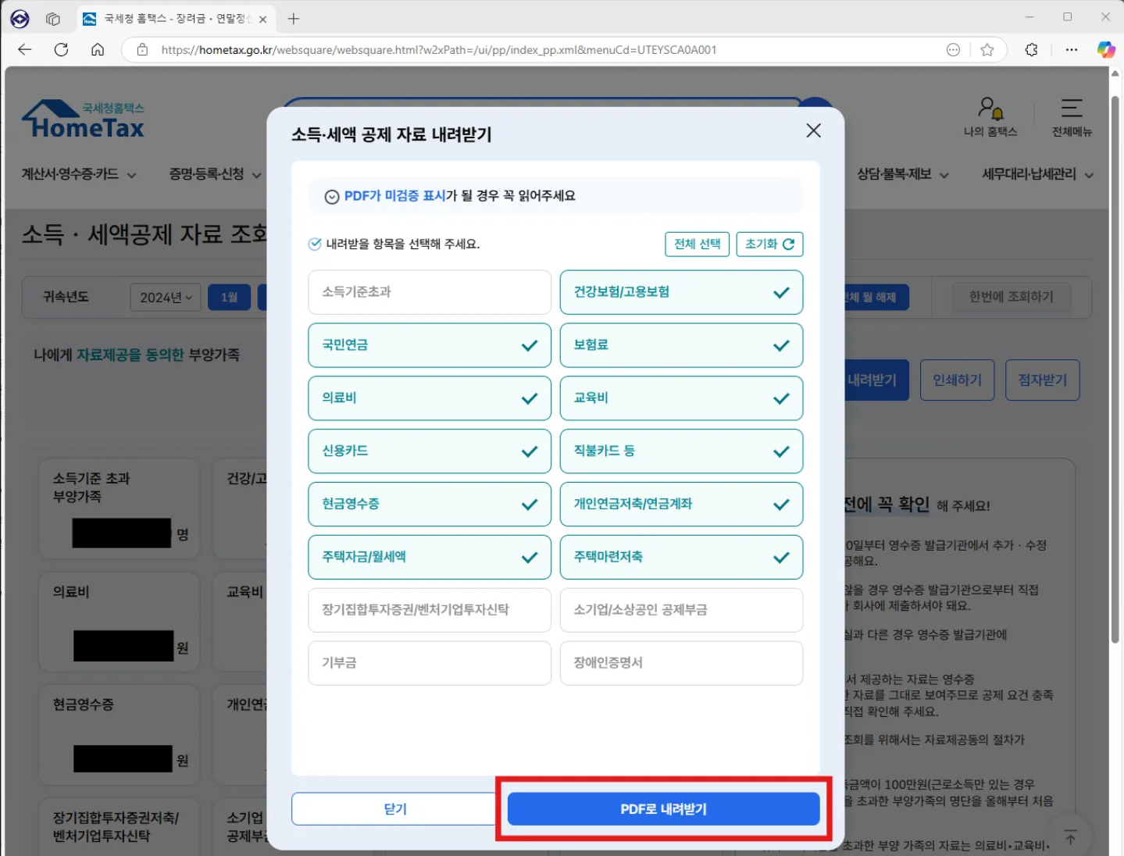Uncheck the 신용카드 item

click(x=430, y=451)
